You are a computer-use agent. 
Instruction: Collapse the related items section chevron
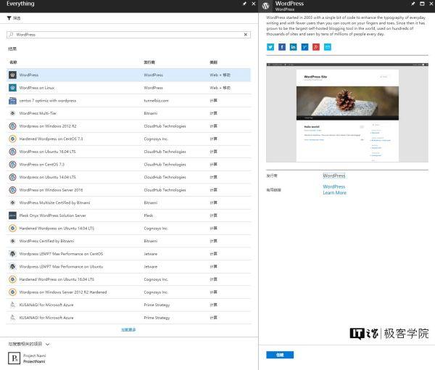tap(48, 344)
